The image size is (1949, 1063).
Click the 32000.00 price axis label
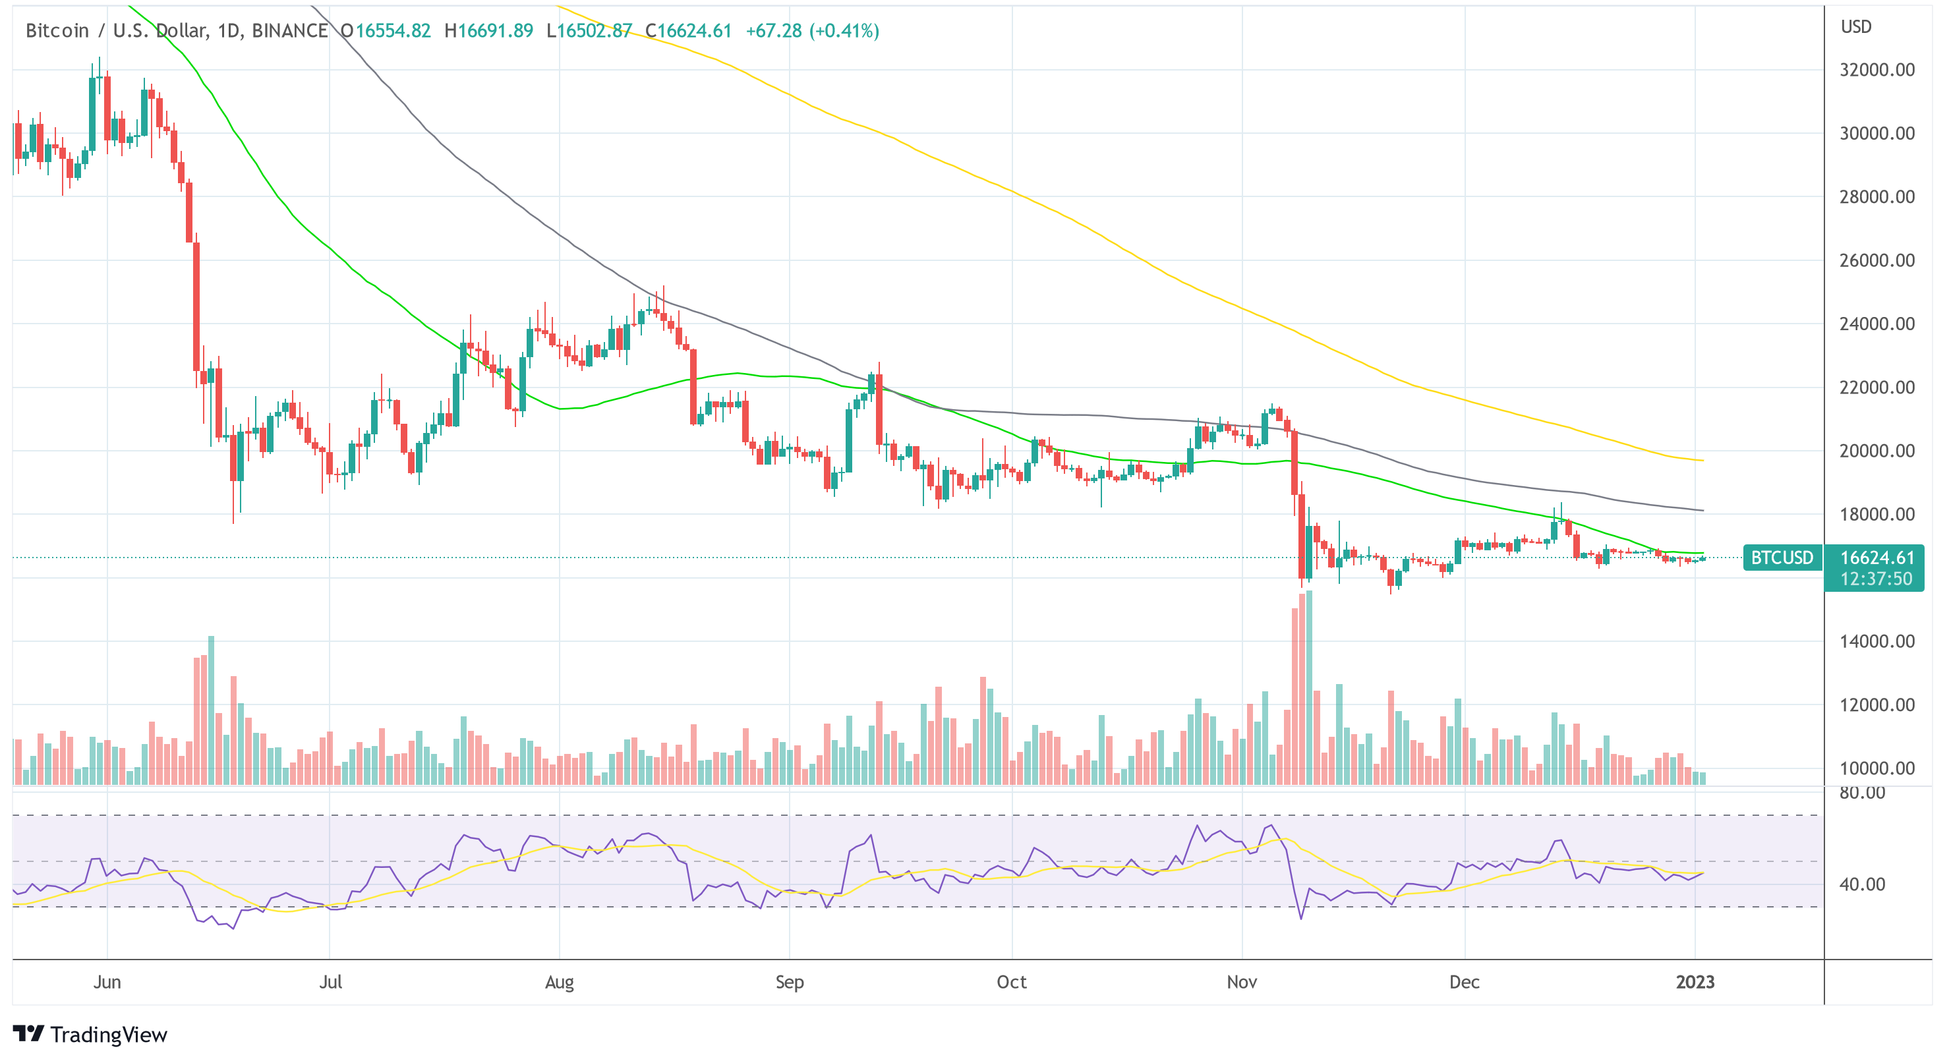(1877, 70)
